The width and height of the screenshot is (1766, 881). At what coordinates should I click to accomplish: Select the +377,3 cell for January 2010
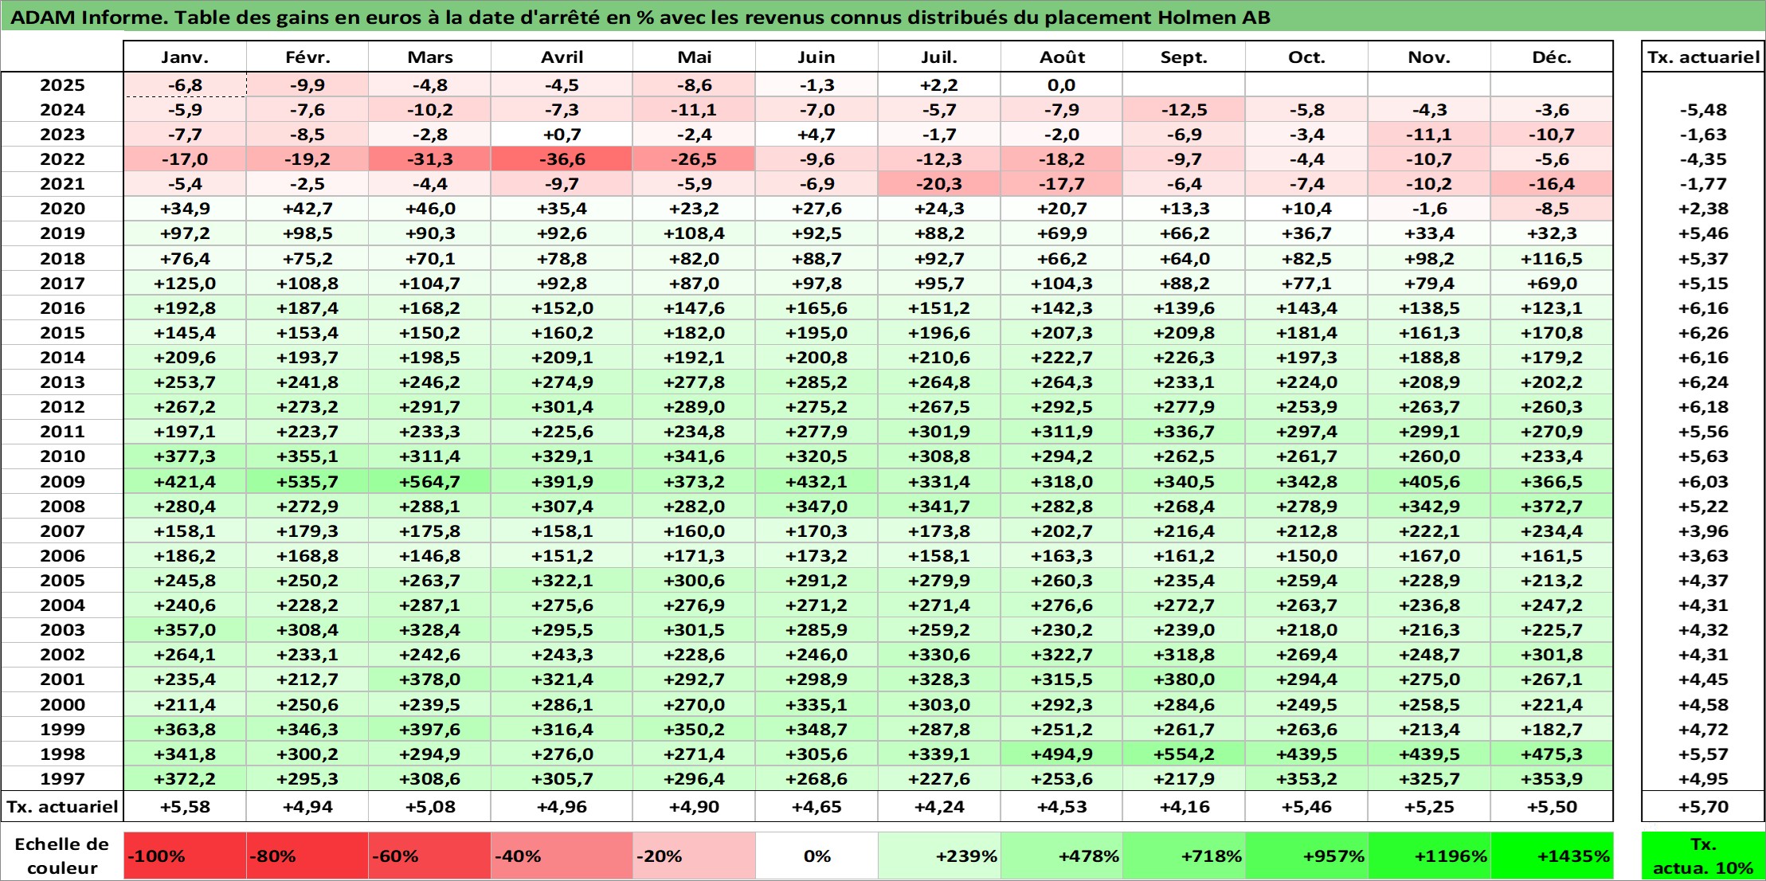pos(185,456)
